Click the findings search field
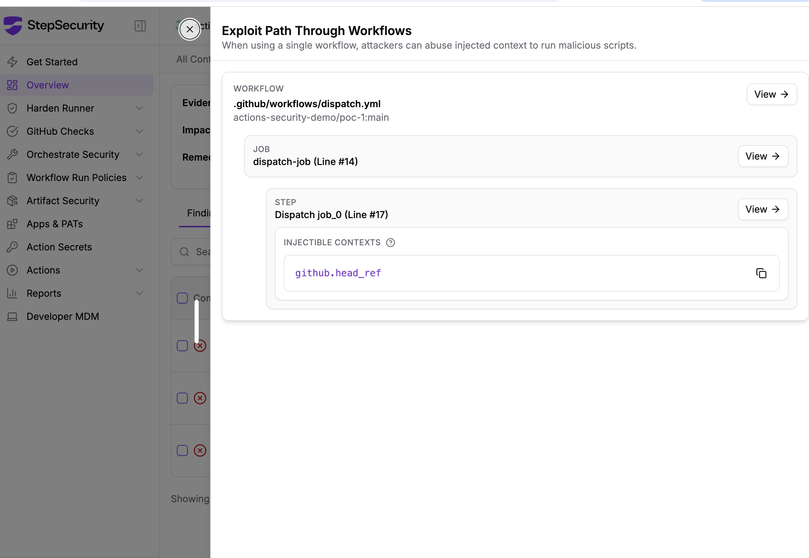This screenshot has height=558, width=809. point(201,252)
